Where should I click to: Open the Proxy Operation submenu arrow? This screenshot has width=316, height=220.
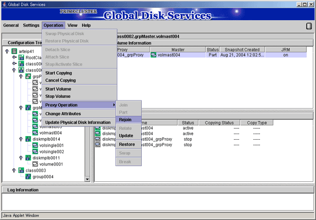click(114, 105)
